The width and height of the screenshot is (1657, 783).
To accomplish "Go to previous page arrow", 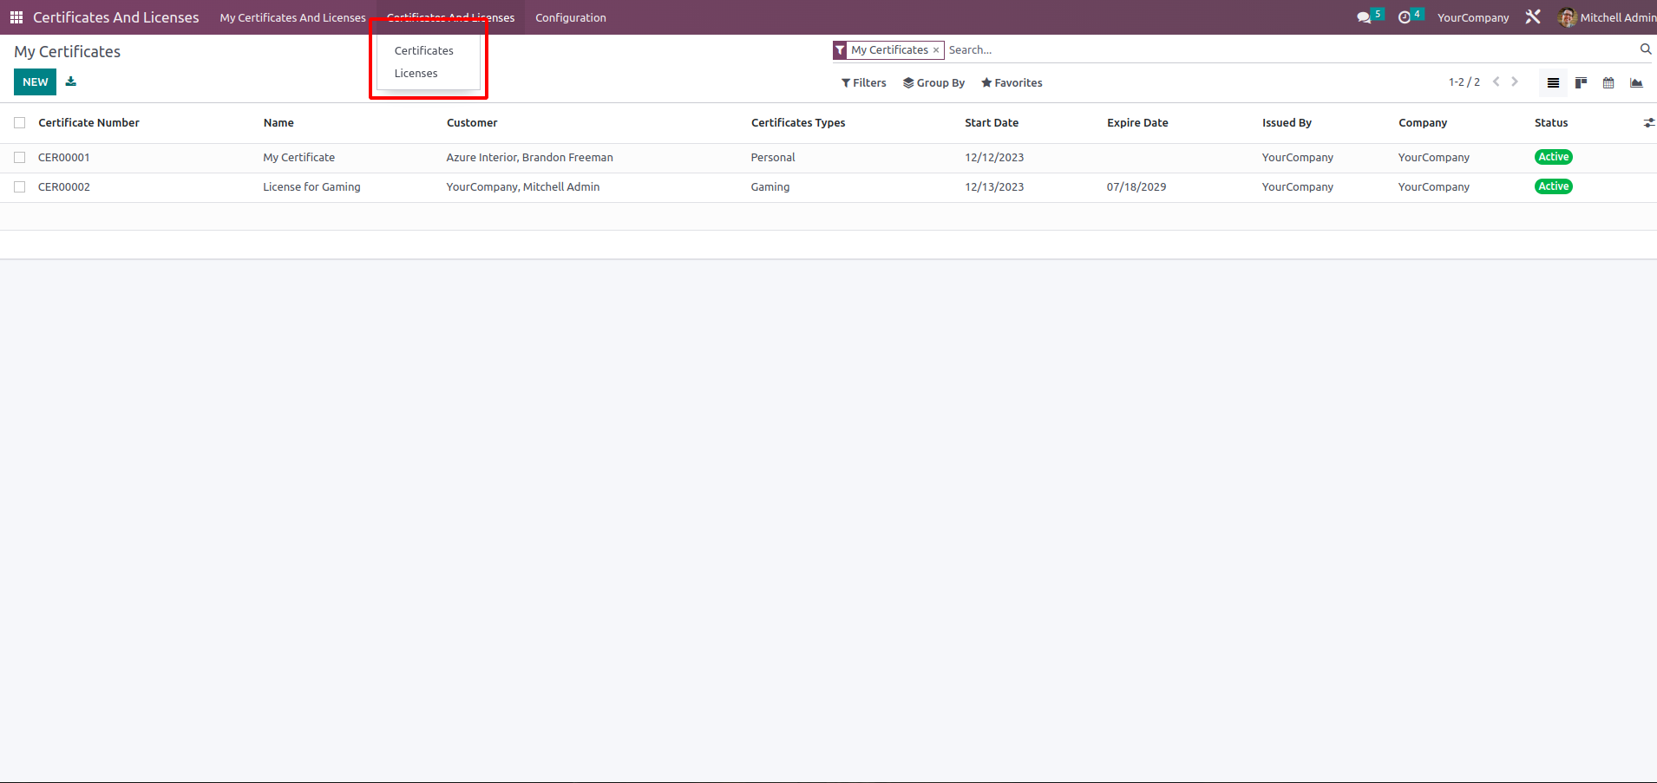I will click(x=1496, y=82).
